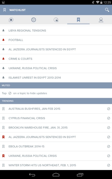The height and width of the screenshot is (179, 112).
Task: Mute Australia Bushfires topic
Action: point(109,109)
